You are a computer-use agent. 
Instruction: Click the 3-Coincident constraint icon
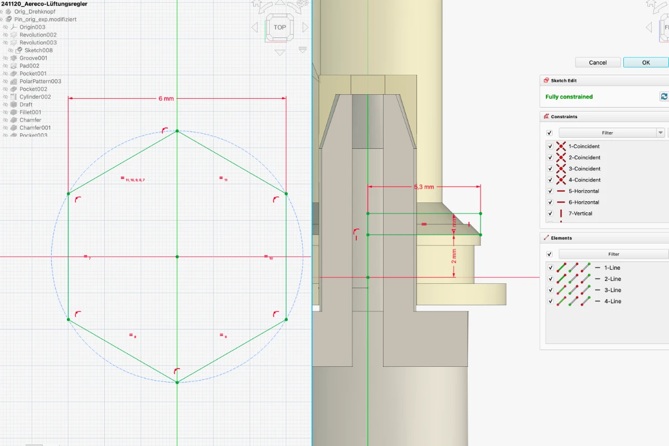pos(561,168)
